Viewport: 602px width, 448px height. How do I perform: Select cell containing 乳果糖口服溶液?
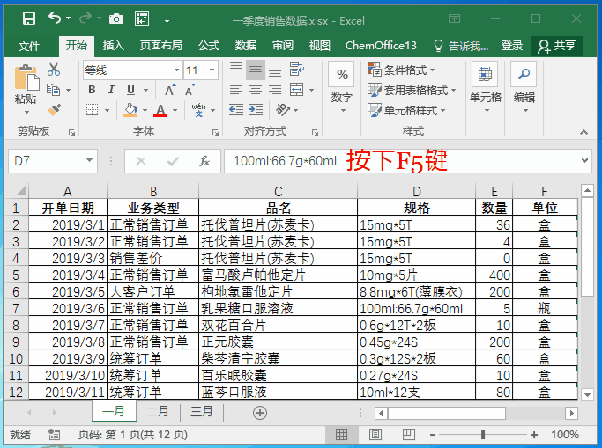278,309
